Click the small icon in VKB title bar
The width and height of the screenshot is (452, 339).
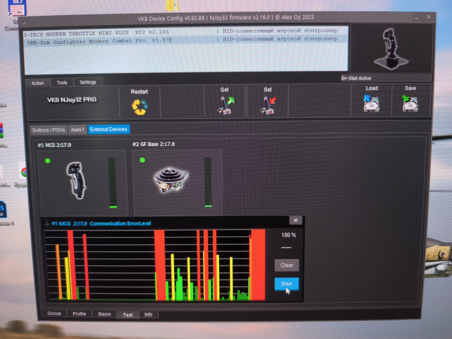tap(23, 21)
